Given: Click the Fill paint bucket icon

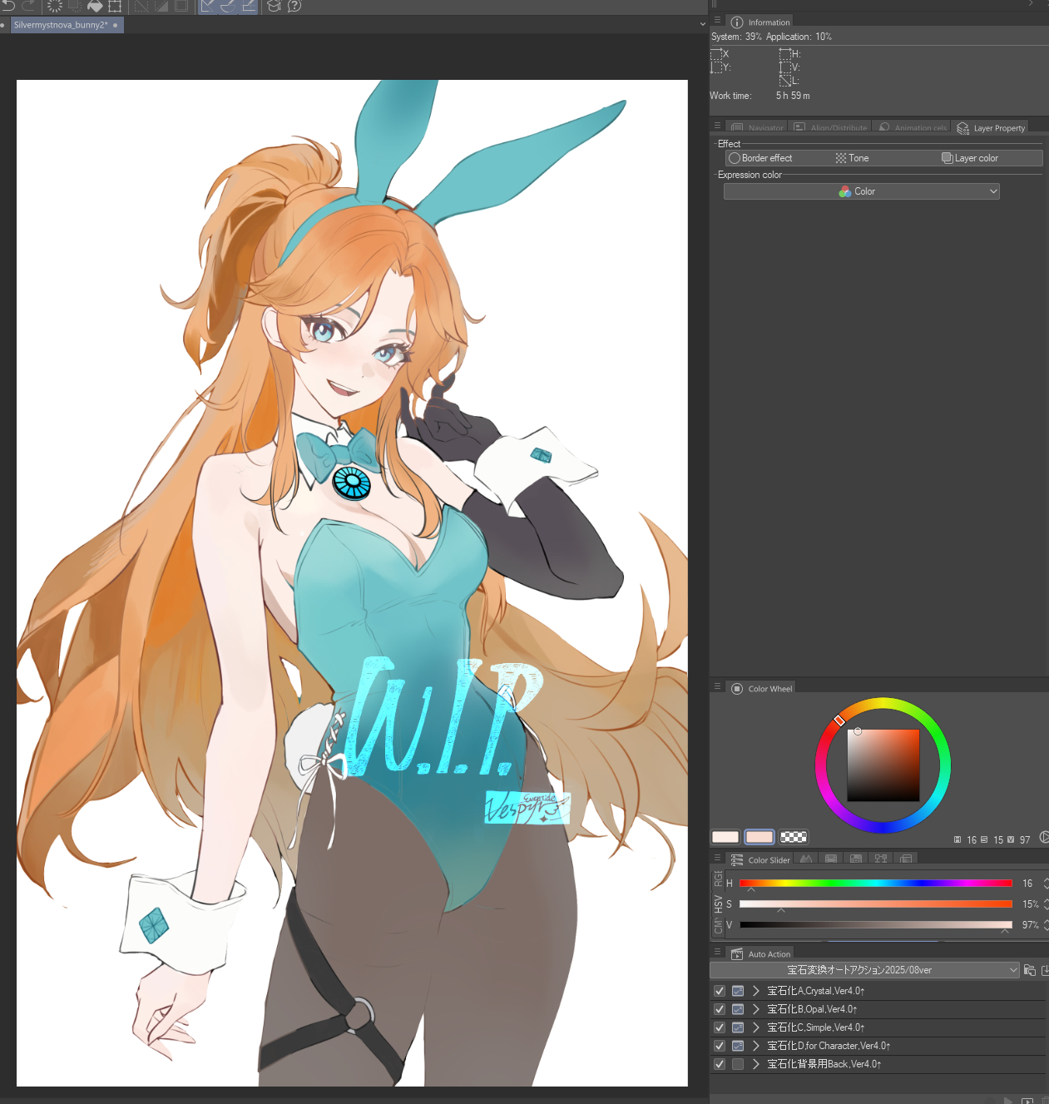Looking at the screenshot, I should click(95, 6).
